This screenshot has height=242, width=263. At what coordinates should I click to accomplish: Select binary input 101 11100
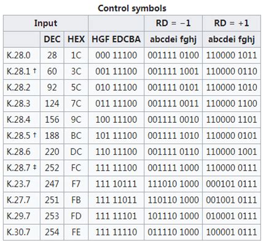(116, 136)
